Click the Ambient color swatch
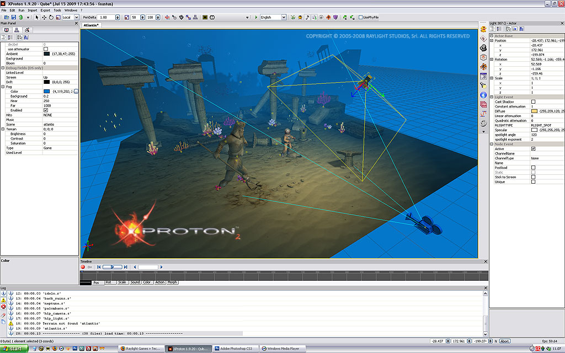The height and width of the screenshot is (353, 565). click(47, 54)
